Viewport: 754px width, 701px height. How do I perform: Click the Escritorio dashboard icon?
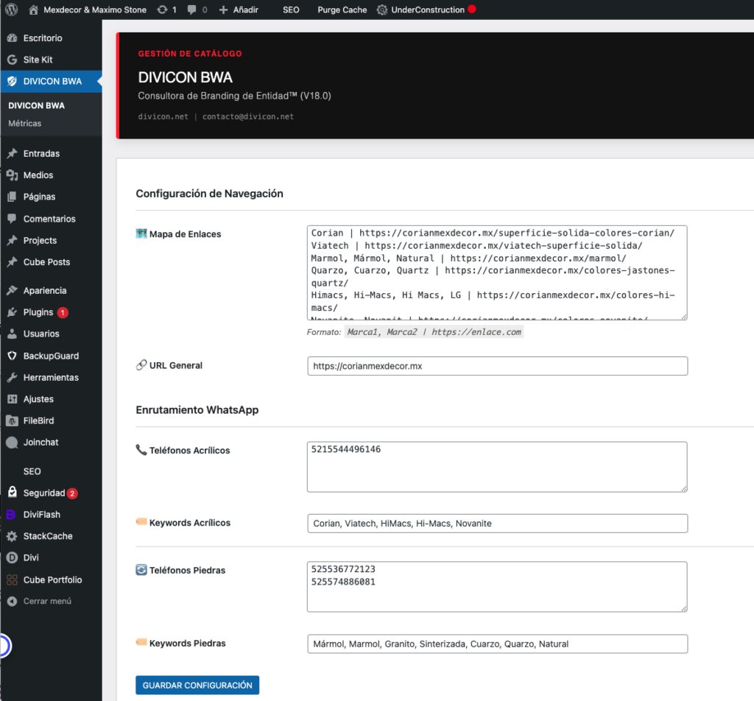[x=12, y=38]
